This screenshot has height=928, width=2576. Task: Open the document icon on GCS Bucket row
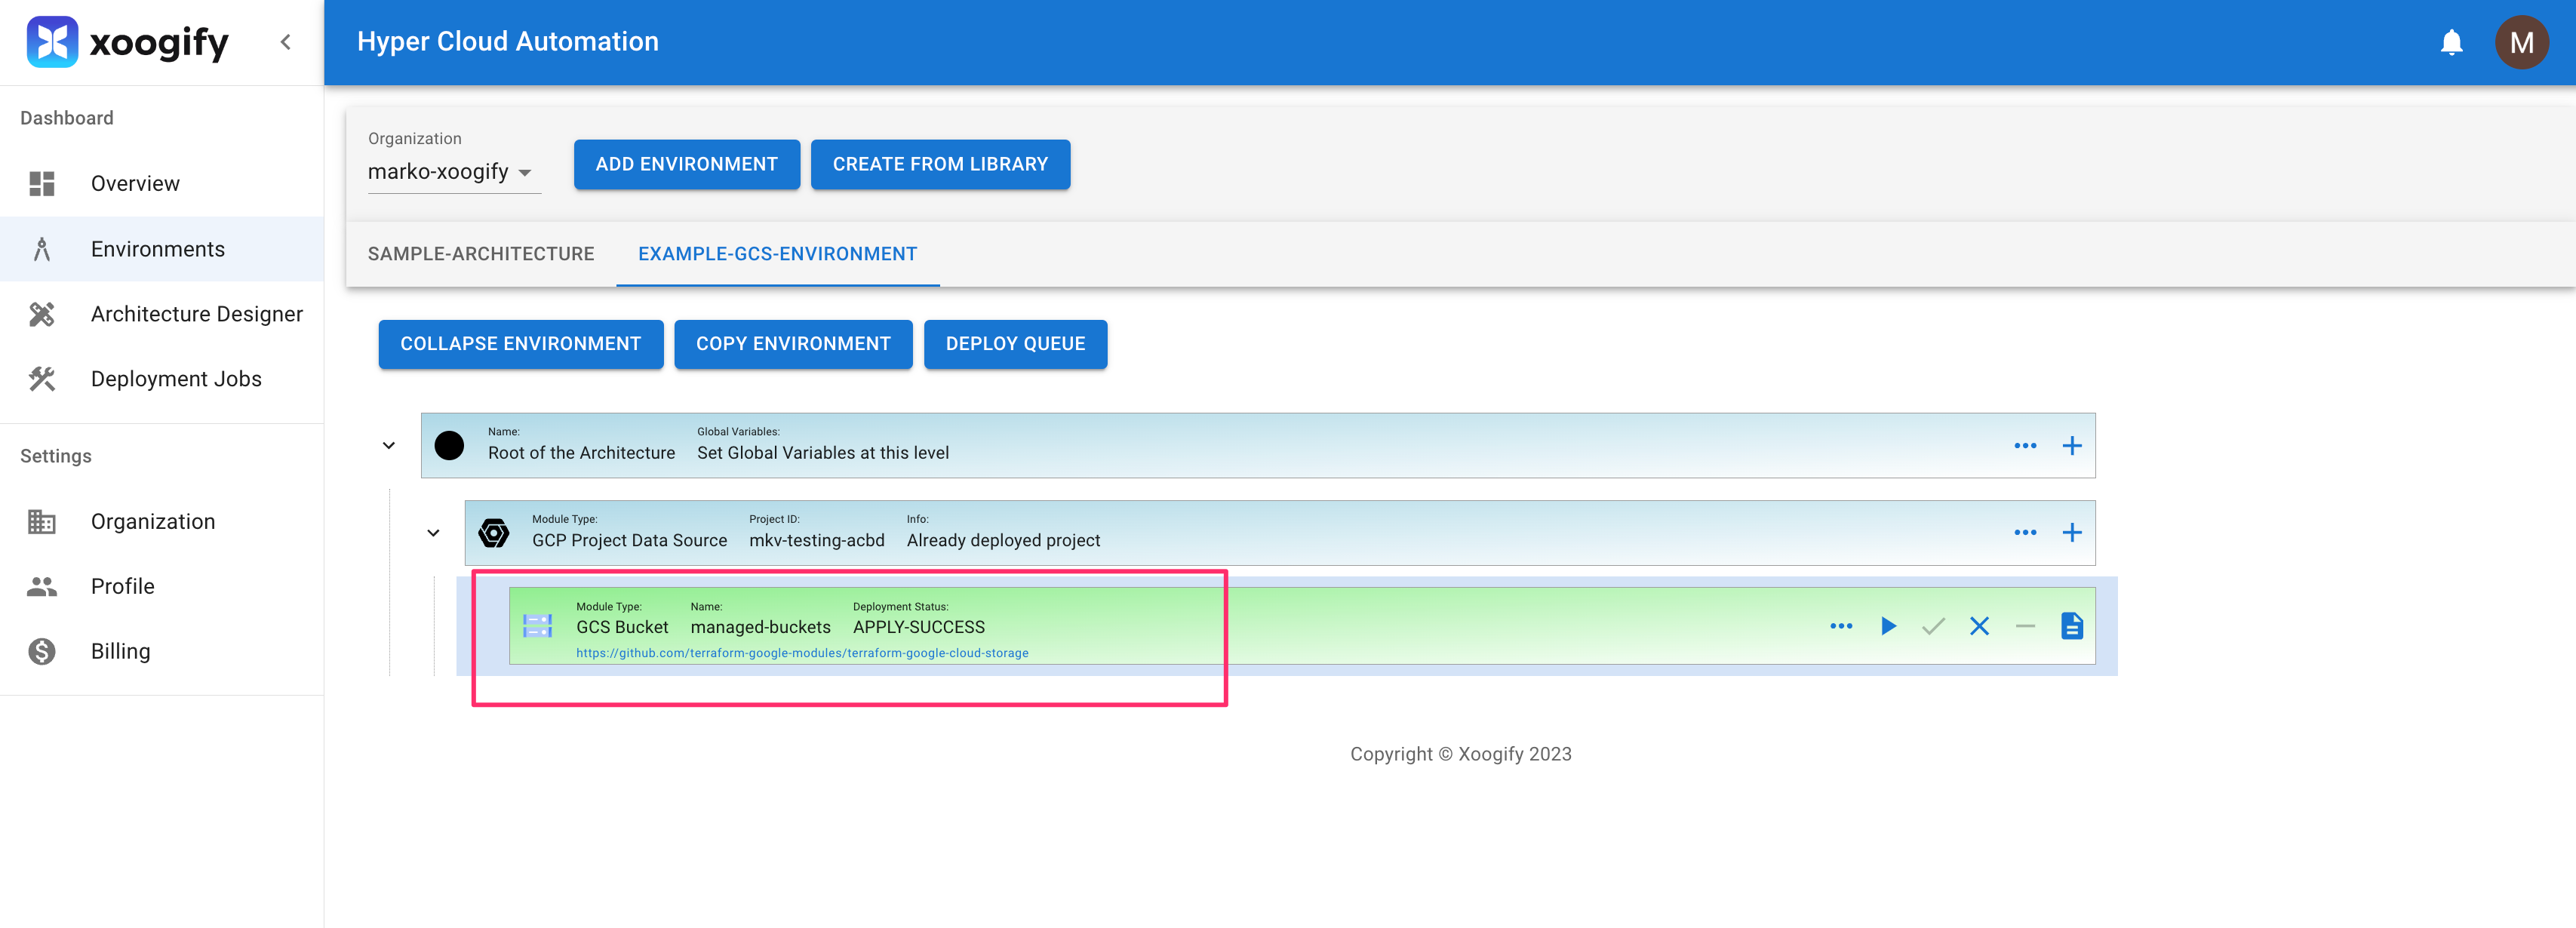(x=2072, y=626)
